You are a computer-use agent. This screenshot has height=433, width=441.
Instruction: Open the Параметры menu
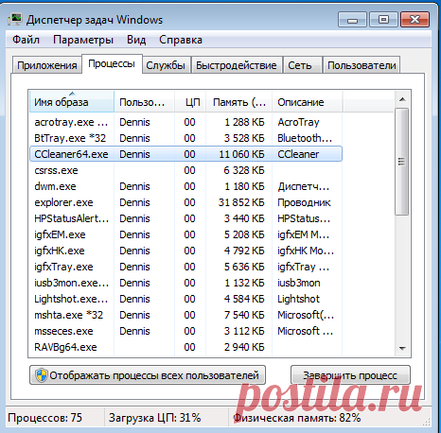[x=83, y=40]
